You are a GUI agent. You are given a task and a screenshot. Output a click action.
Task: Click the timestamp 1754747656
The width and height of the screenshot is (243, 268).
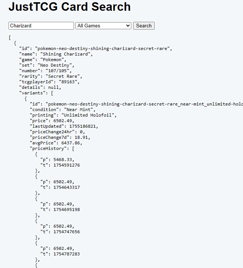coord(67,232)
